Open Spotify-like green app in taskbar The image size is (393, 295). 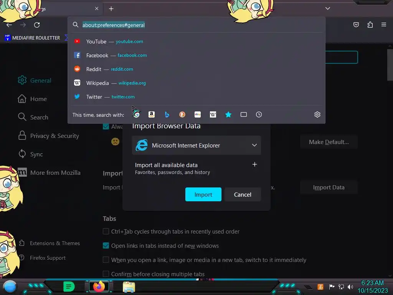(69, 287)
